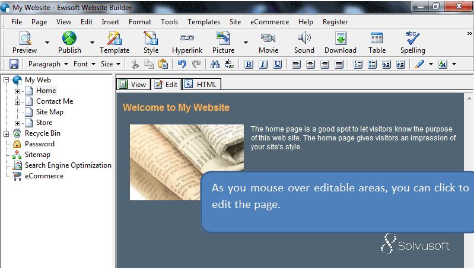Open the Preview dropdown arrow
The image size is (474, 269).
click(x=47, y=43)
